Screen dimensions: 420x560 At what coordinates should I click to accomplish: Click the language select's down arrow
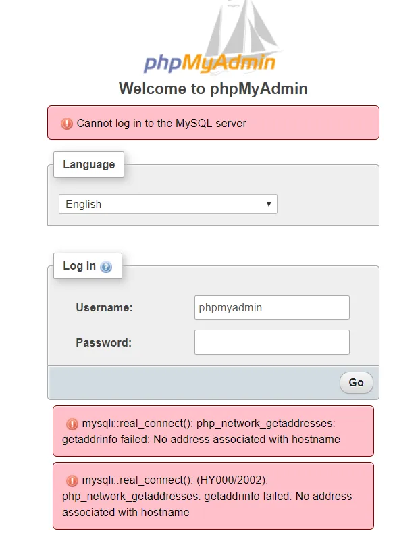pyautogui.click(x=269, y=204)
